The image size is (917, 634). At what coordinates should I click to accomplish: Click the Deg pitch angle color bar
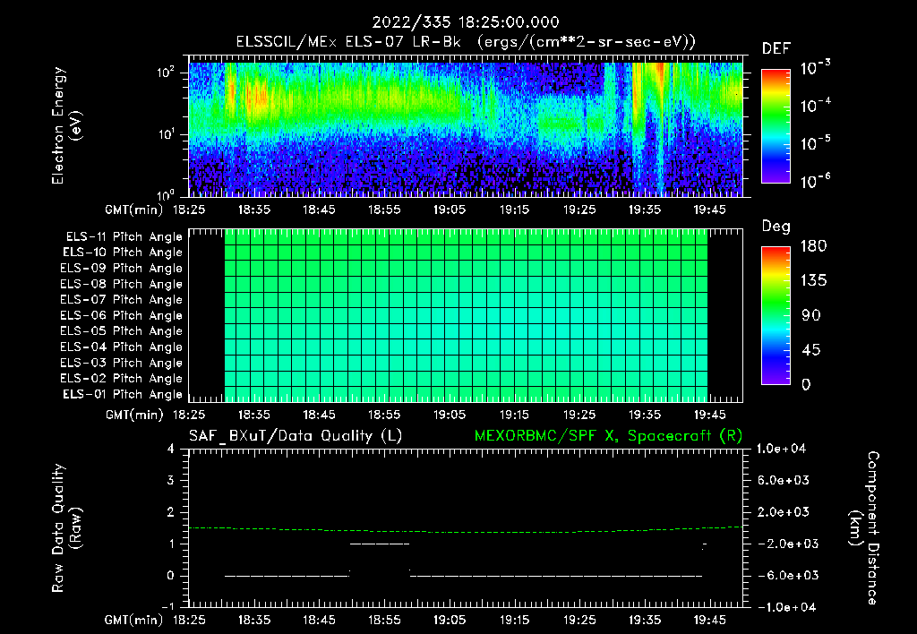pos(776,315)
